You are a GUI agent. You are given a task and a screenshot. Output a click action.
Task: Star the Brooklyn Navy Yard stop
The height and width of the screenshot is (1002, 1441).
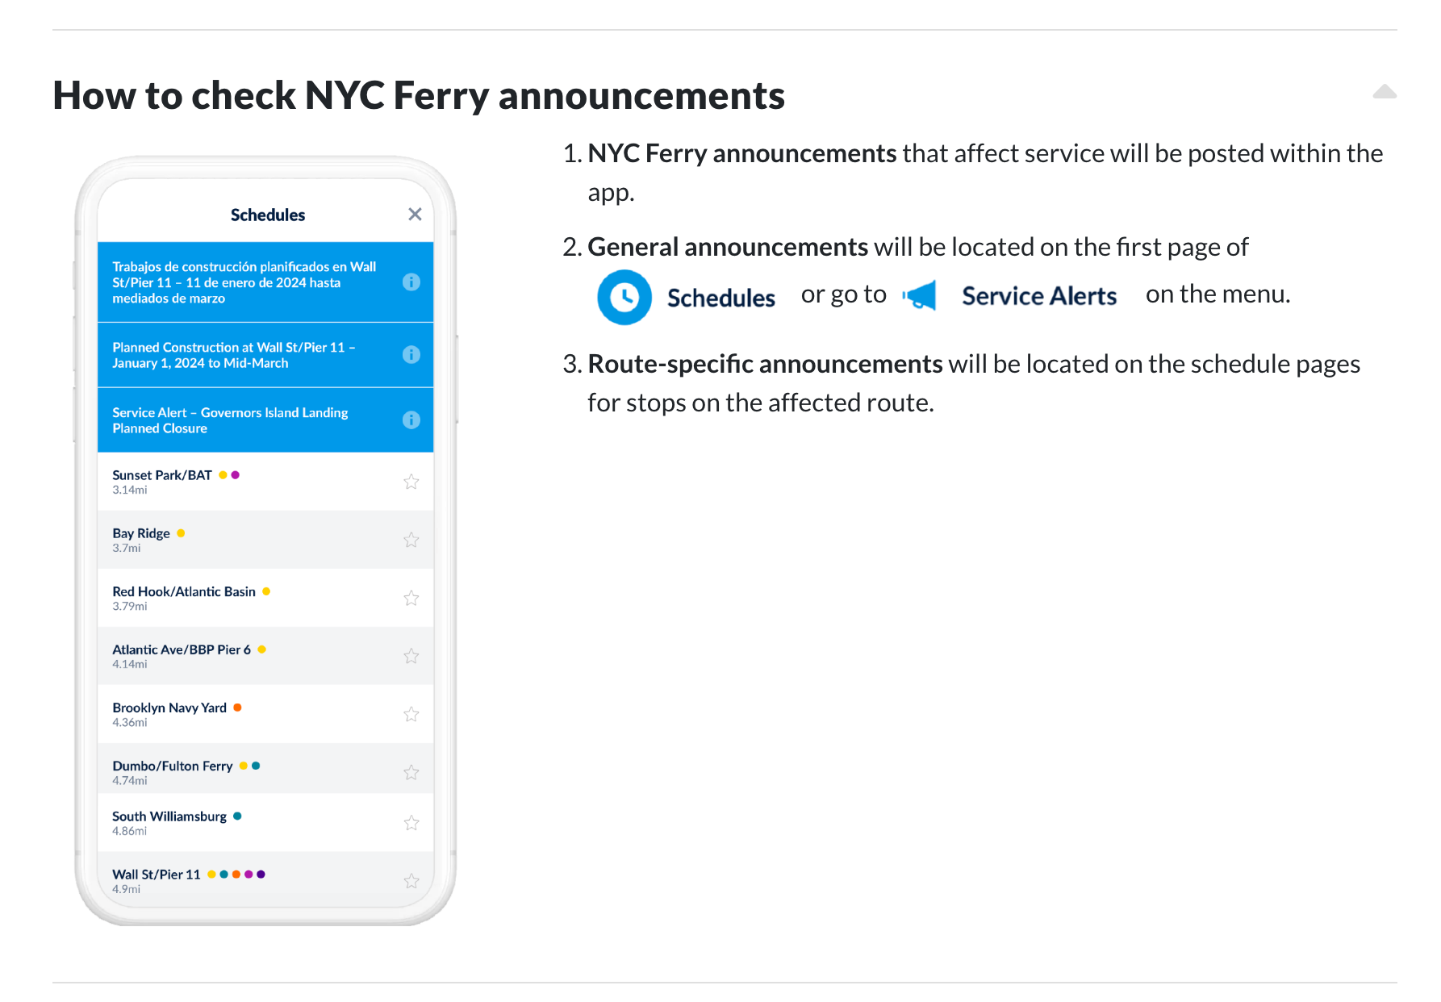click(411, 714)
